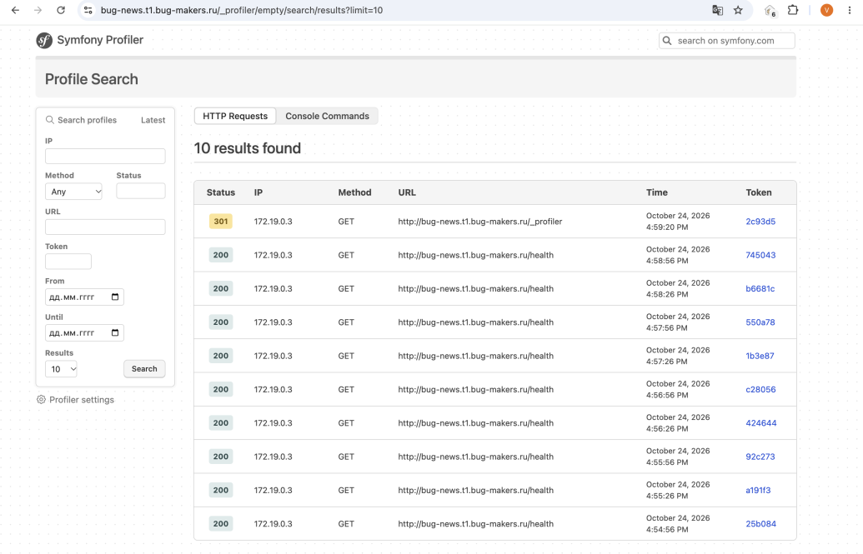Click health URL in row 25b084
Viewport: 863px width, 554px height.
pos(475,523)
